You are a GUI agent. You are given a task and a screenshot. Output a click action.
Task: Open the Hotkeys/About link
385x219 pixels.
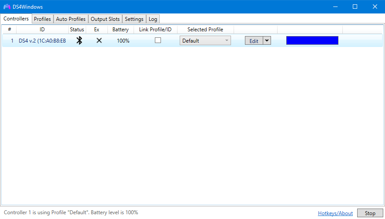click(335, 213)
